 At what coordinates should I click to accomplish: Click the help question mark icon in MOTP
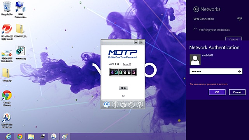click(x=140, y=105)
